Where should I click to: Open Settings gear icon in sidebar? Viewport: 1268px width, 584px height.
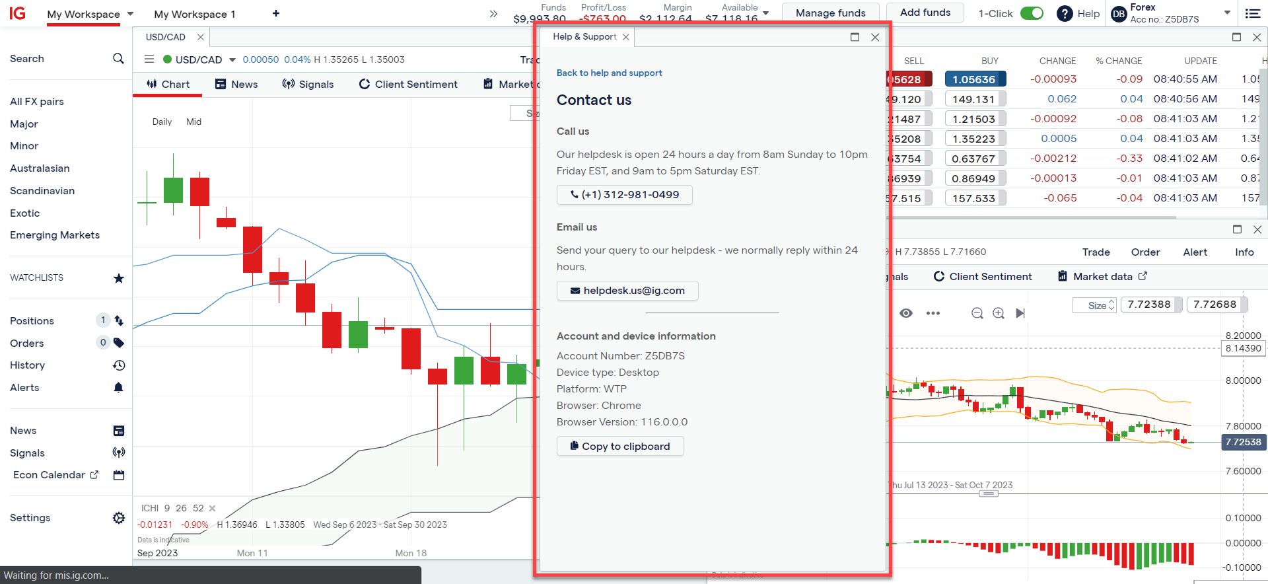119,518
